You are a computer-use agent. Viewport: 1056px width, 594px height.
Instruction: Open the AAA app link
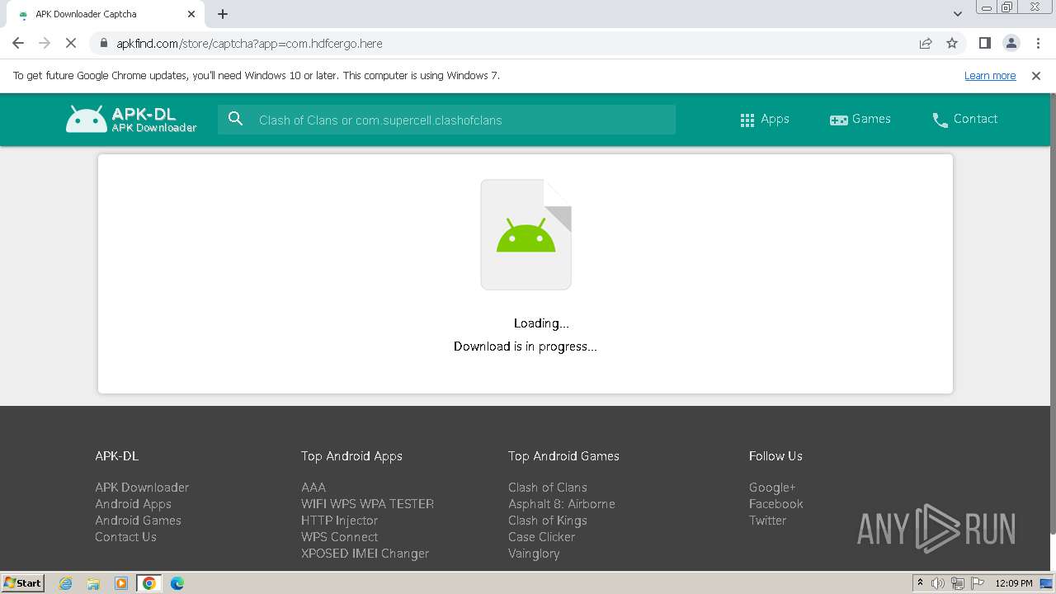313,488
